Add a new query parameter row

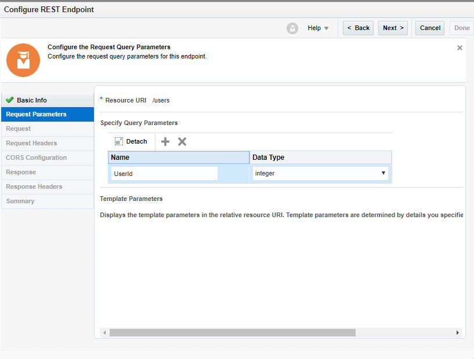click(165, 141)
